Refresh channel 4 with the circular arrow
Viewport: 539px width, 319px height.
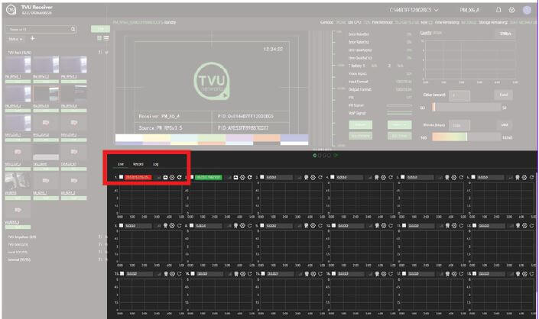coord(391,177)
